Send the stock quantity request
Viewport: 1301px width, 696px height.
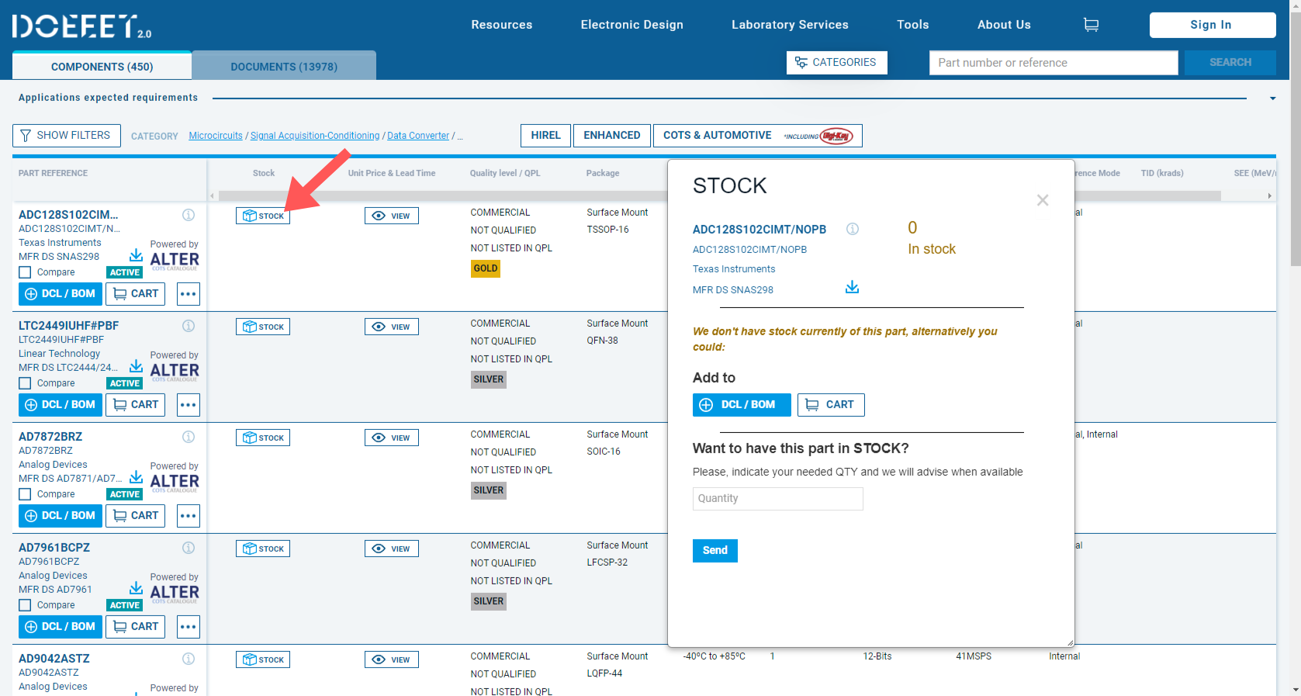coord(715,551)
